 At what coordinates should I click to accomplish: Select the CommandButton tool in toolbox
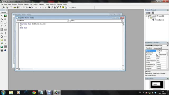[x=5, y=22]
